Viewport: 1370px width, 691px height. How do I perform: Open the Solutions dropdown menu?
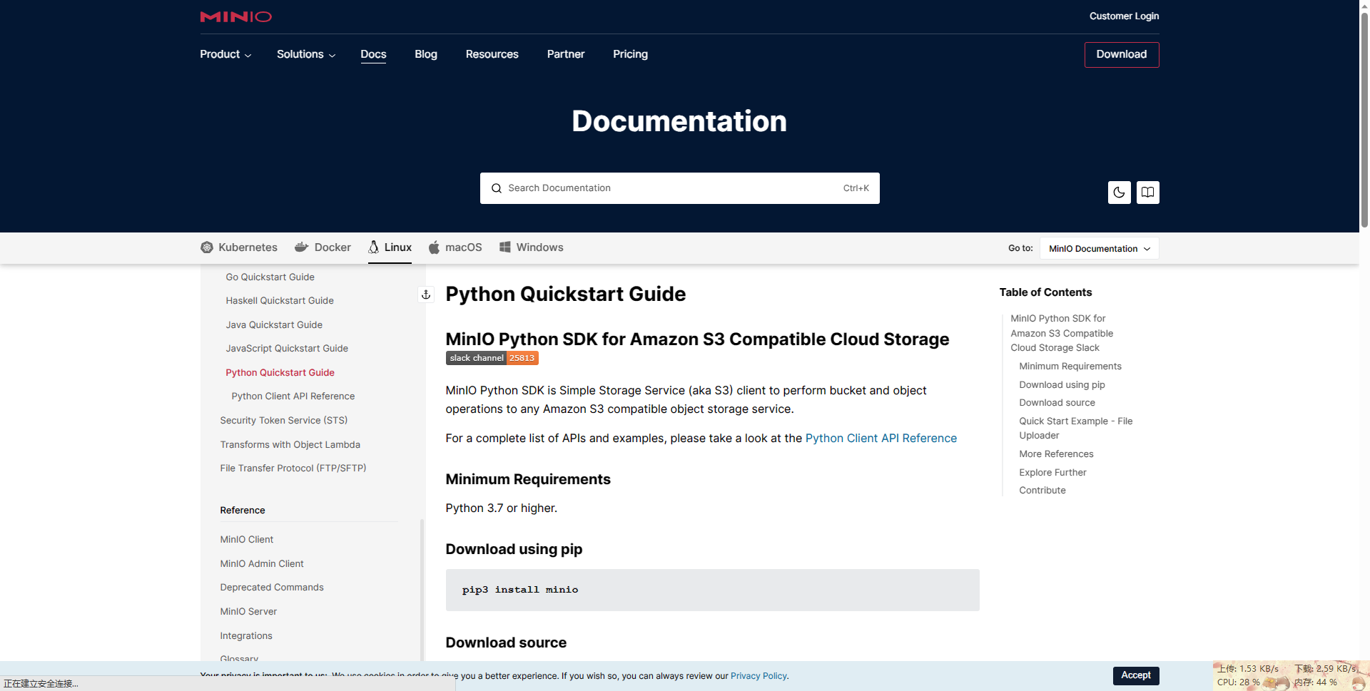pyautogui.click(x=306, y=54)
